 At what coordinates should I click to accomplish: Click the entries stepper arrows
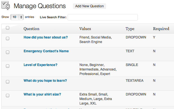tap(21, 17)
